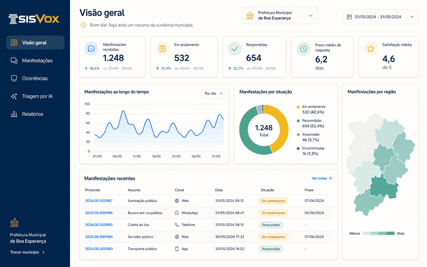Image resolution: width=427 pixels, height=267 pixels.
Task: Open Relatórios in the sidebar
Action: [x=35, y=114]
